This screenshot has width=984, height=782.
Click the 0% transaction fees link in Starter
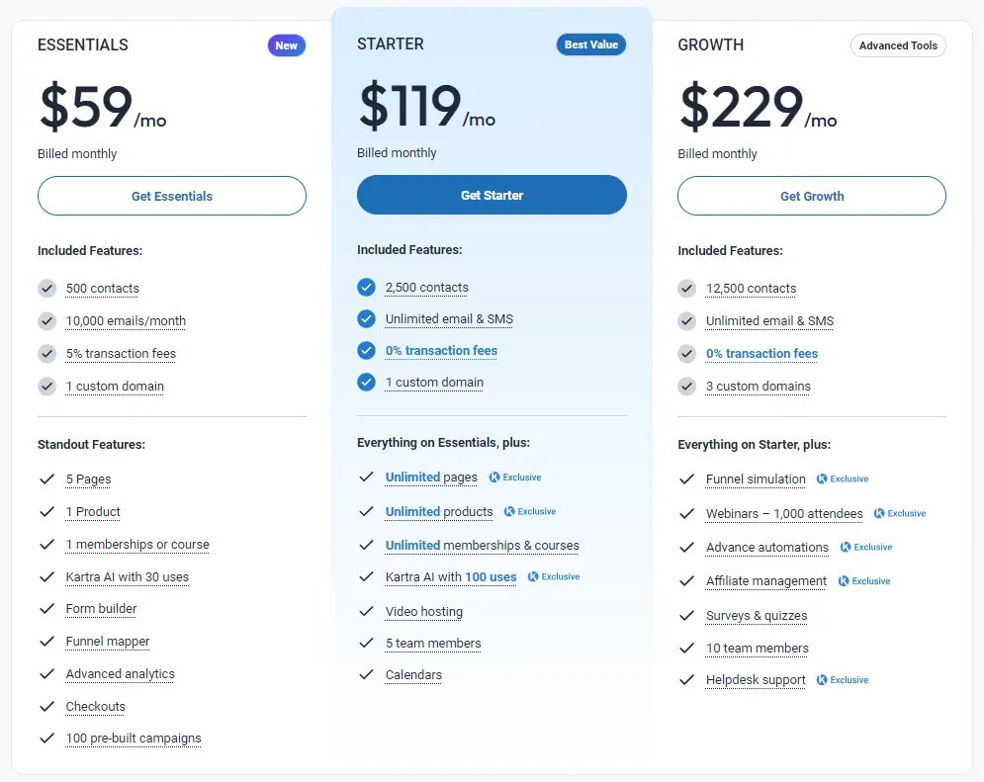[x=441, y=351]
